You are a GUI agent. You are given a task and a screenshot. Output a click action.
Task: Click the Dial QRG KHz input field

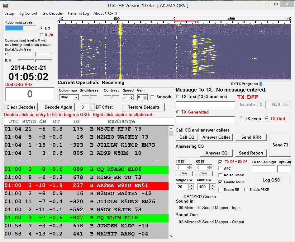(x=30, y=94)
